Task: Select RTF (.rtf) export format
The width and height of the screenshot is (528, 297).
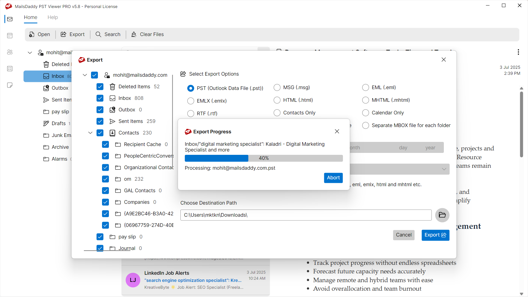Action: pyautogui.click(x=190, y=114)
